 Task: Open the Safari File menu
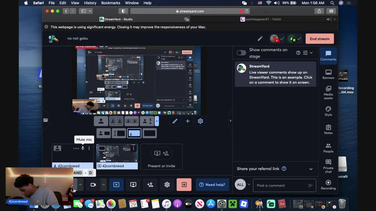51,3
